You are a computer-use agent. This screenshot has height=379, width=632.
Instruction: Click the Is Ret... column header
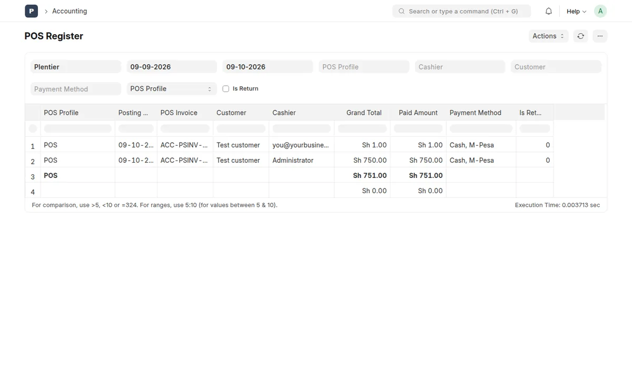(535, 113)
